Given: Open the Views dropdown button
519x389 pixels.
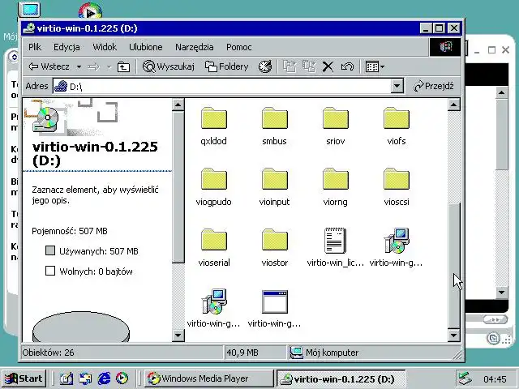Looking at the screenshot, I should tap(375, 66).
